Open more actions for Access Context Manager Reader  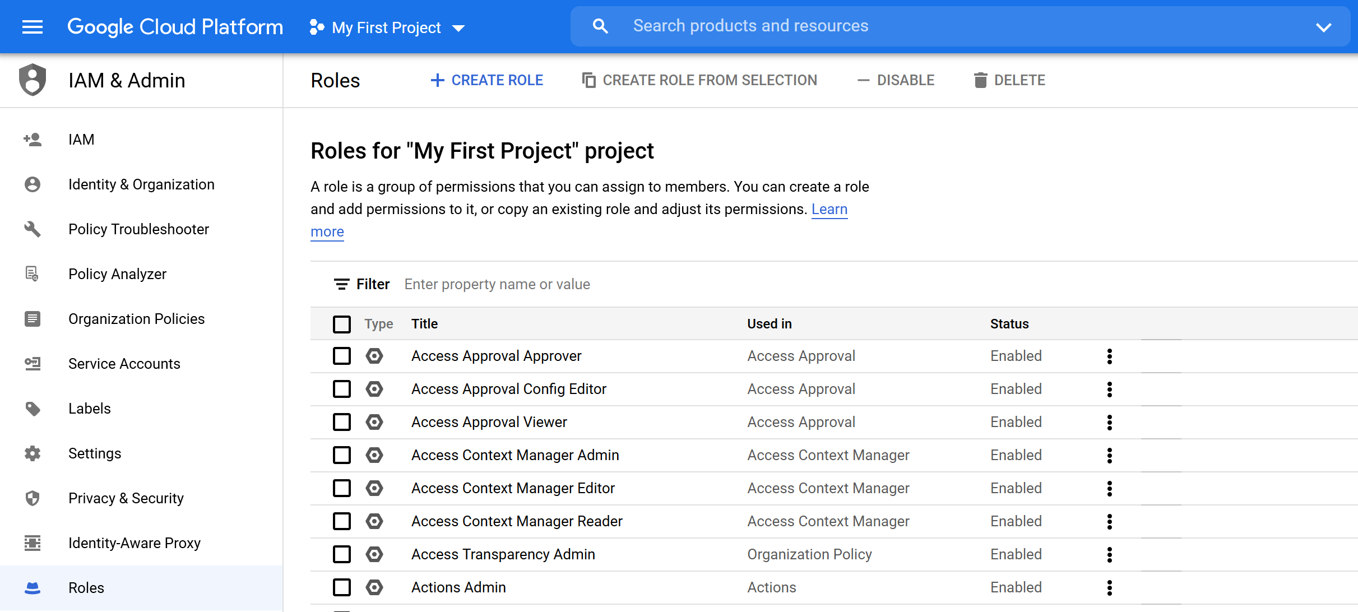click(1110, 522)
